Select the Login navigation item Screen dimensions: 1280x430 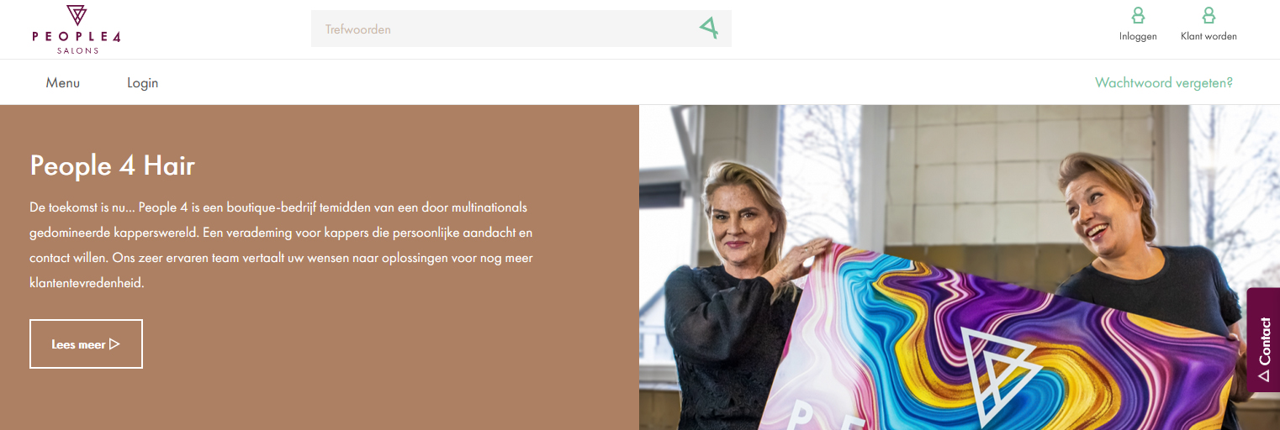pos(143,82)
